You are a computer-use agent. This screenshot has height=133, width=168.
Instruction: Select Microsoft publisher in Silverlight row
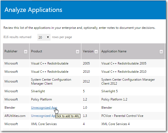[11, 91]
